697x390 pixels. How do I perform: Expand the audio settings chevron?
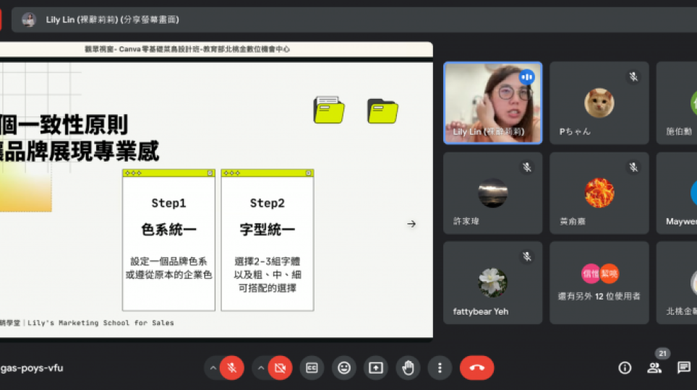[213, 368]
